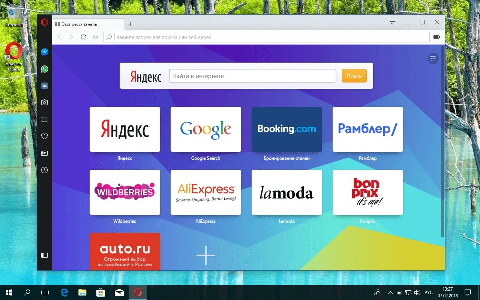Launch Microsoft Edge from the taskbar

[x=64, y=292]
